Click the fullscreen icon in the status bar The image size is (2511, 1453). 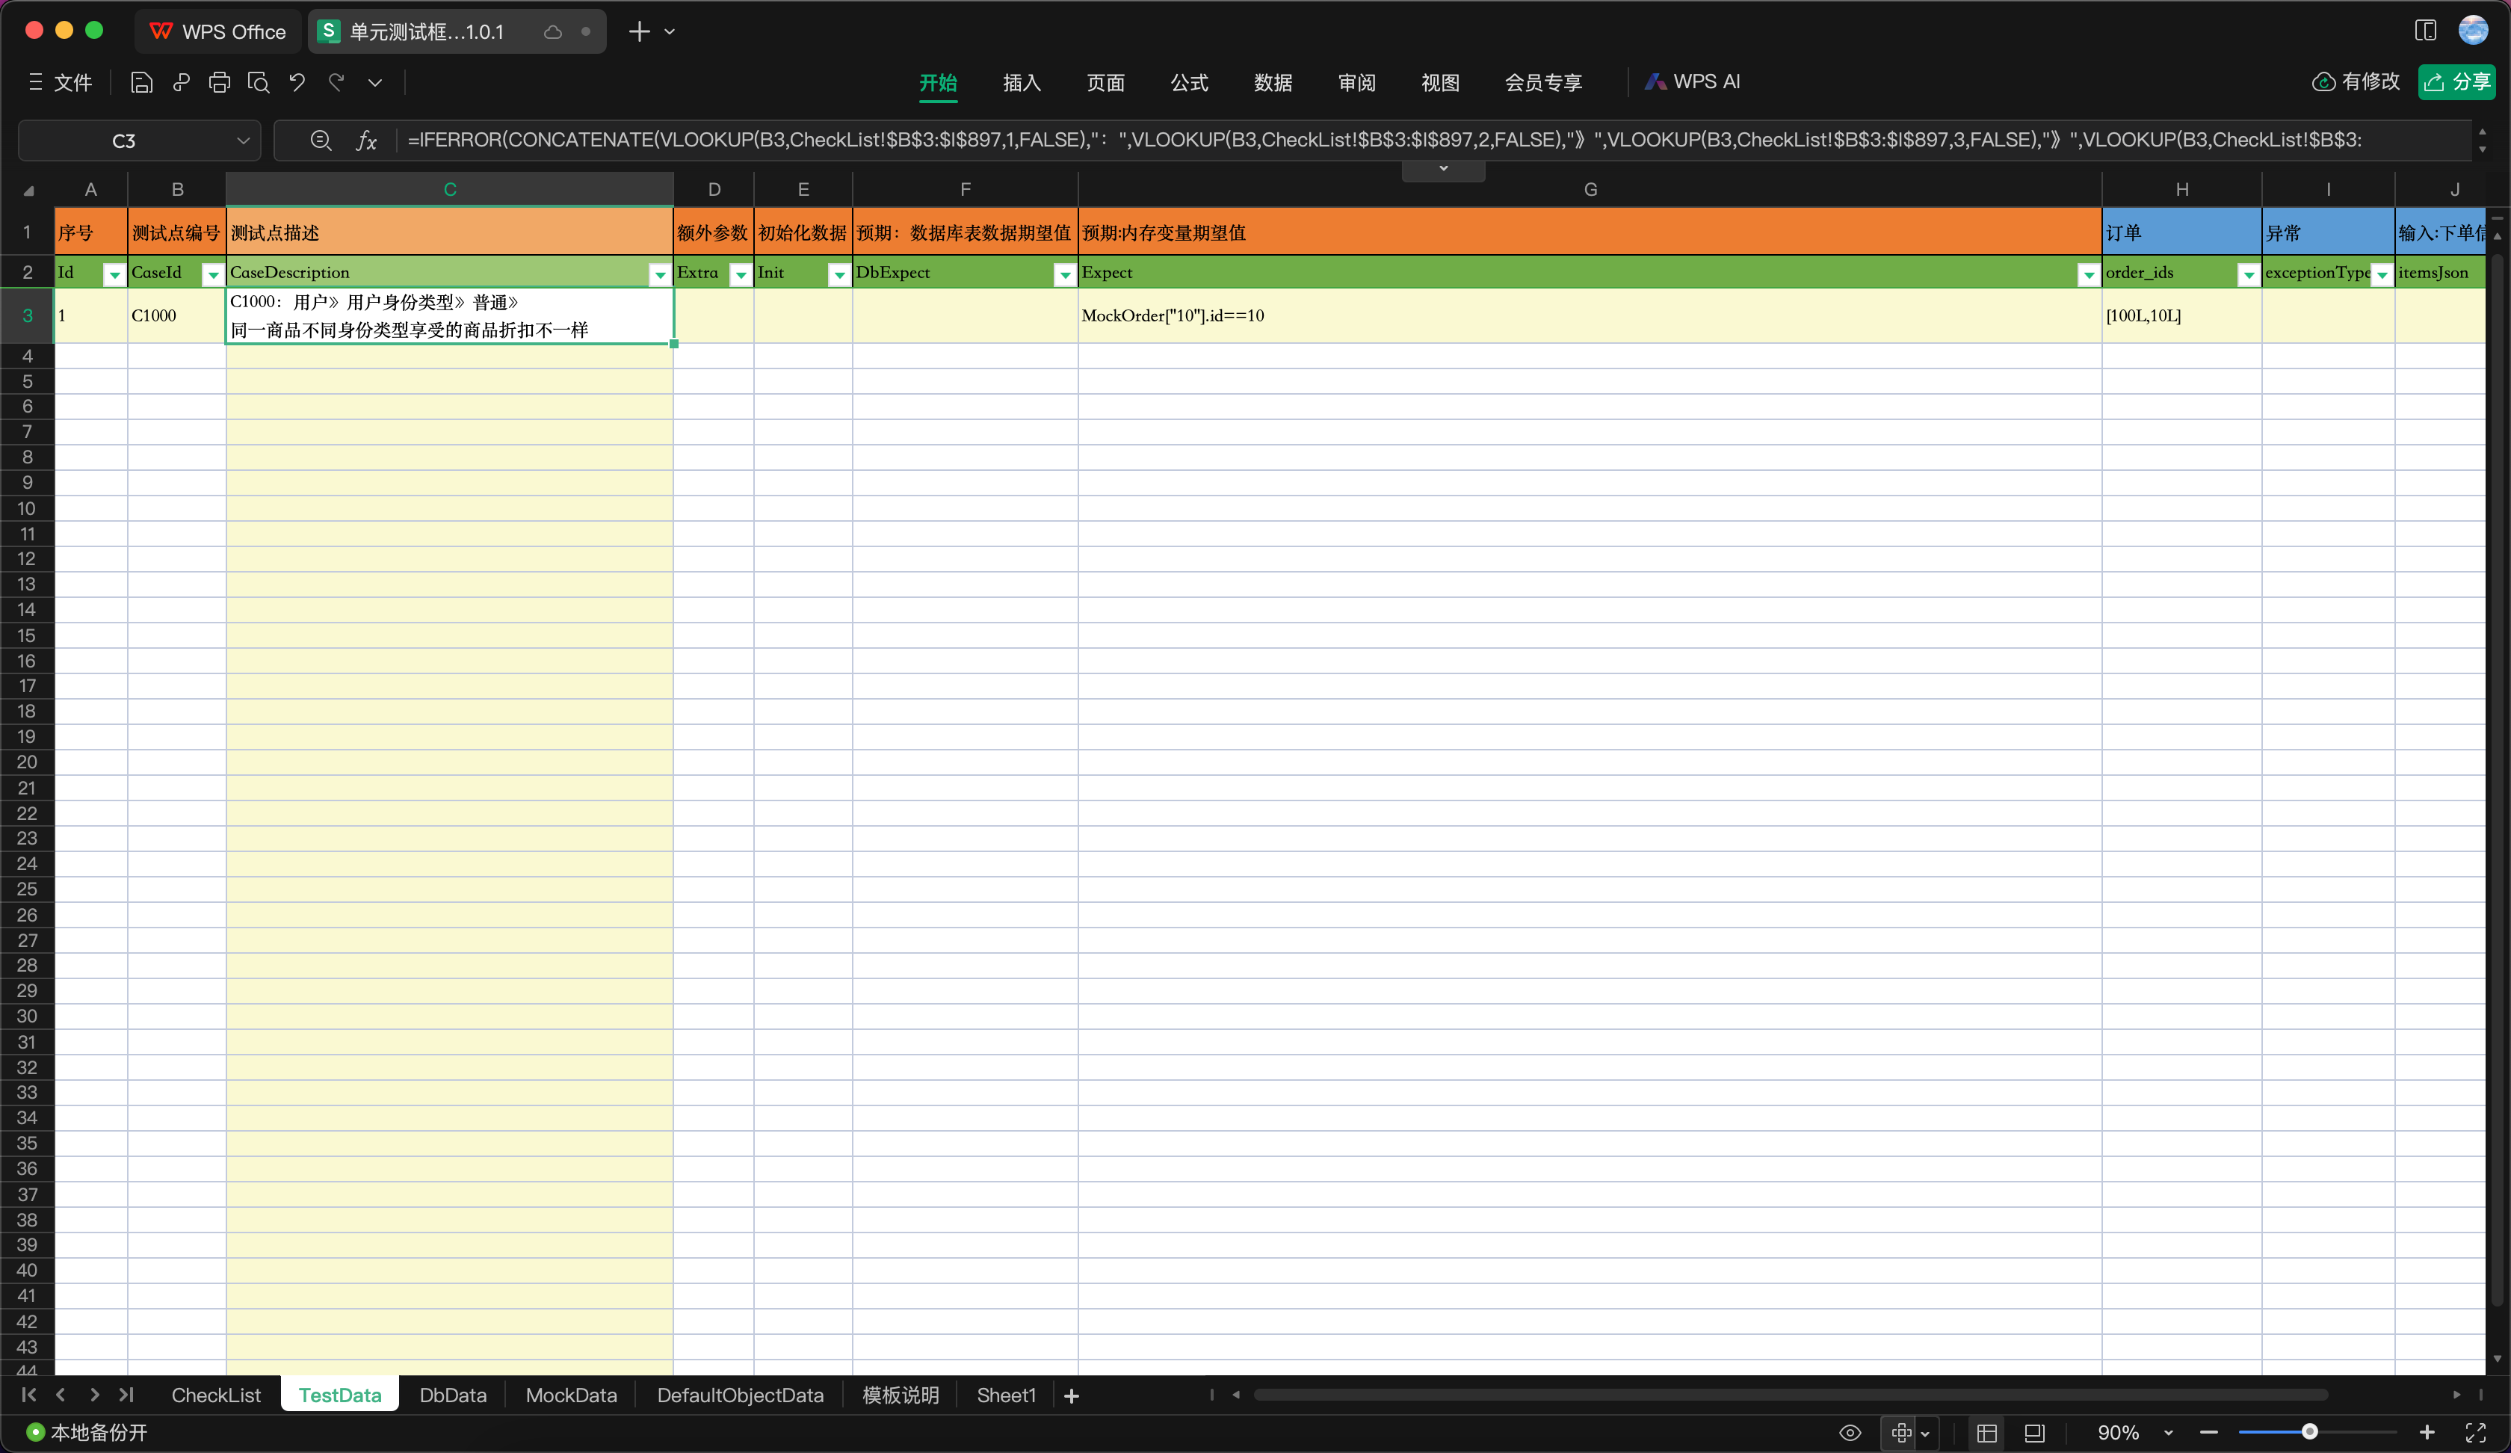pos(2477,1433)
